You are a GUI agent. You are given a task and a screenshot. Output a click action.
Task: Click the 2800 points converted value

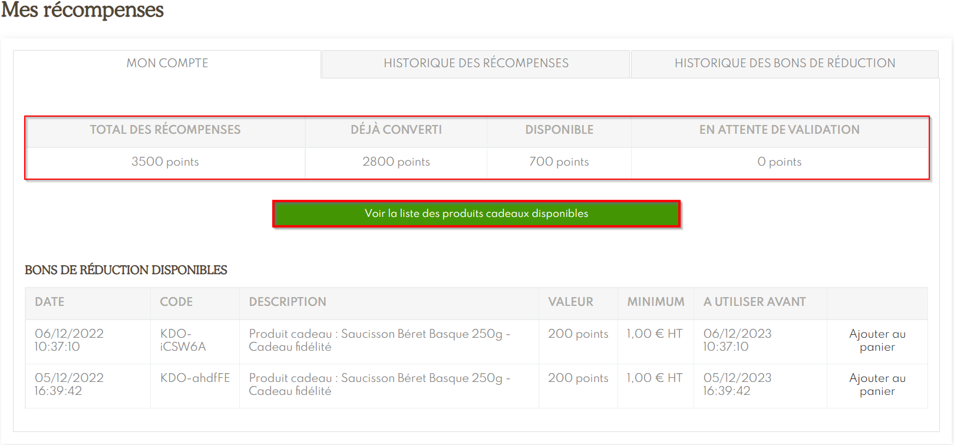tap(396, 161)
